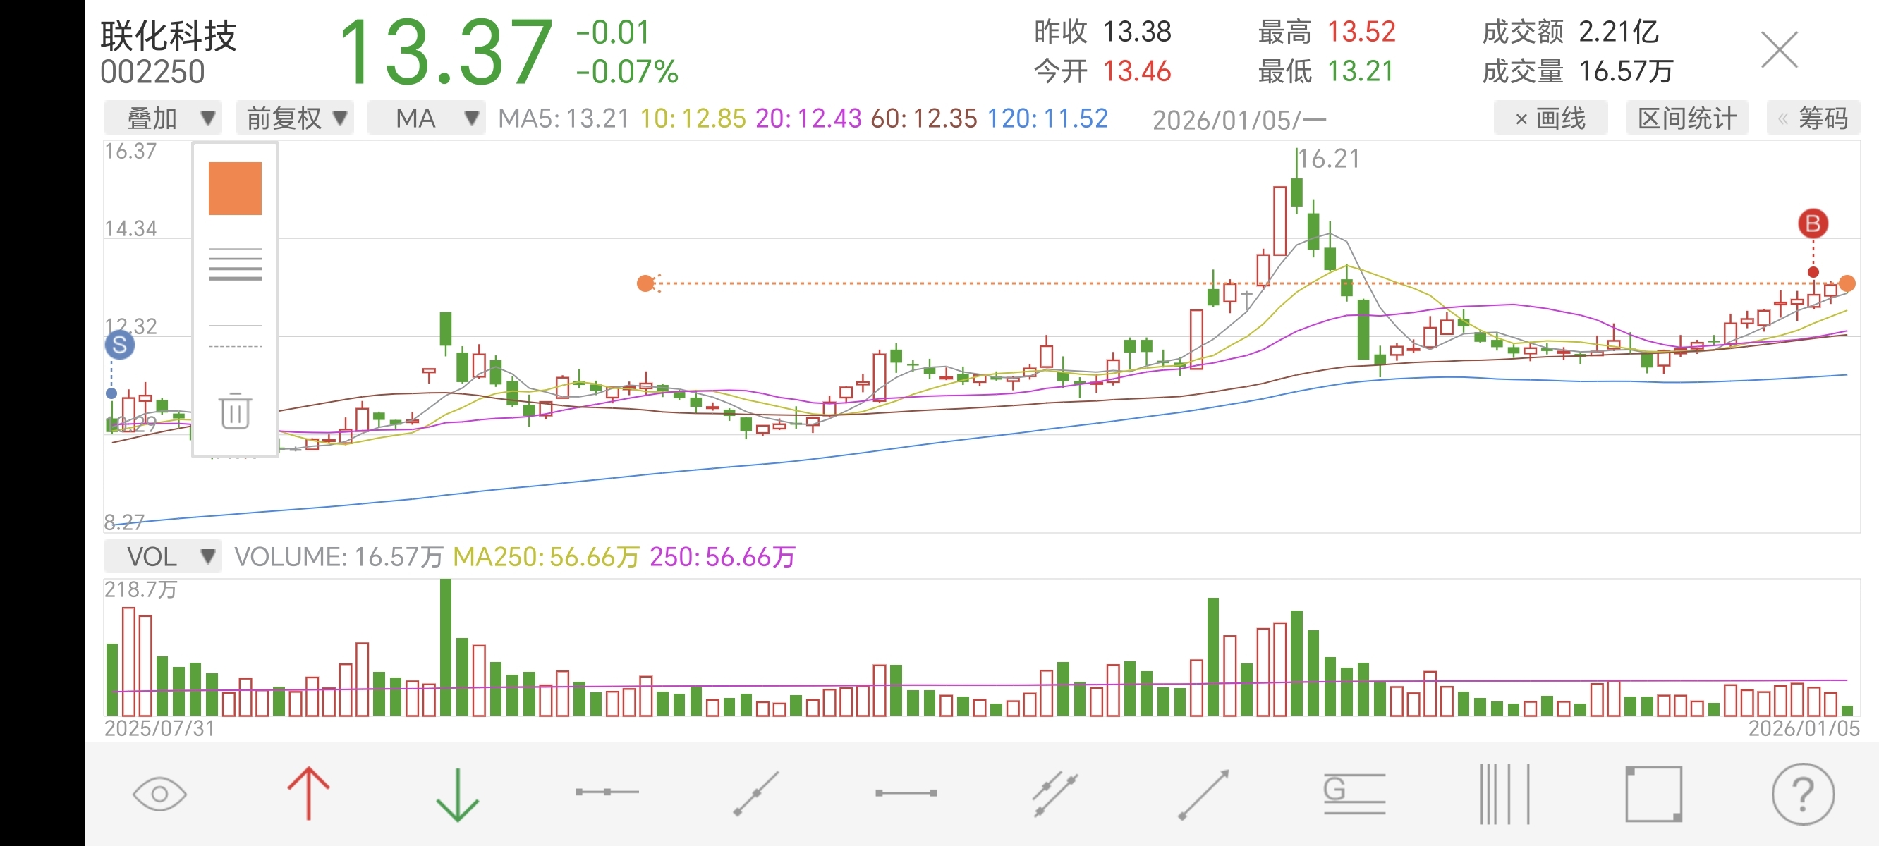Select the diagonal ray line tool
Viewport: 1879px width, 846px height.
coord(756,794)
